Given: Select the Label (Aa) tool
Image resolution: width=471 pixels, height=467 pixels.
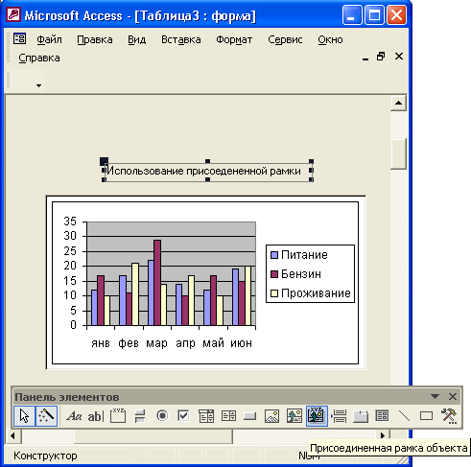Looking at the screenshot, I should [x=74, y=416].
